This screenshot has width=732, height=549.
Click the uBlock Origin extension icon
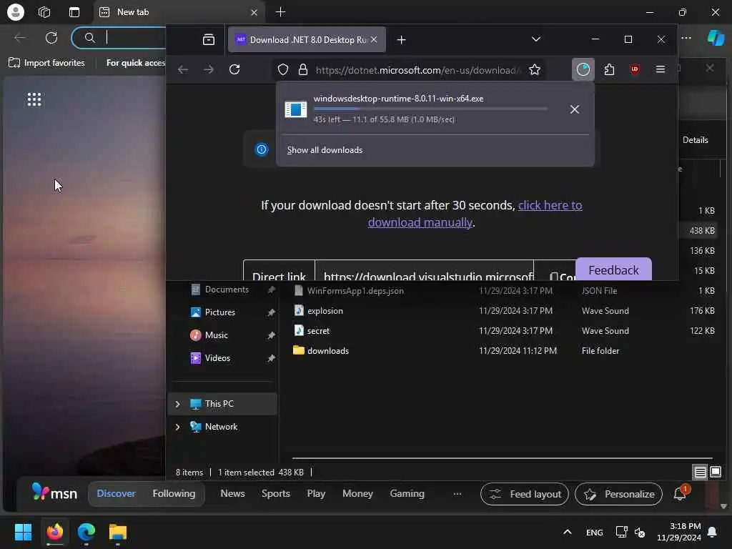(635, 69)
